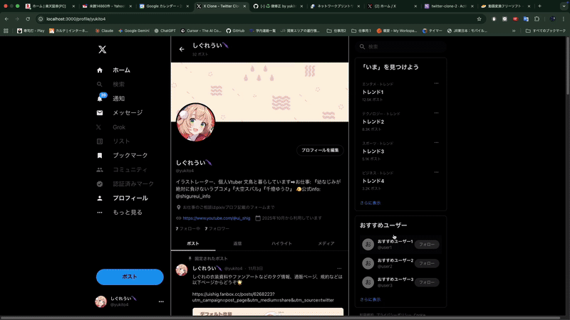This screenshot has width=570, height=320.
Task: Open the youtube.com profile link
Action: (217, 218)
